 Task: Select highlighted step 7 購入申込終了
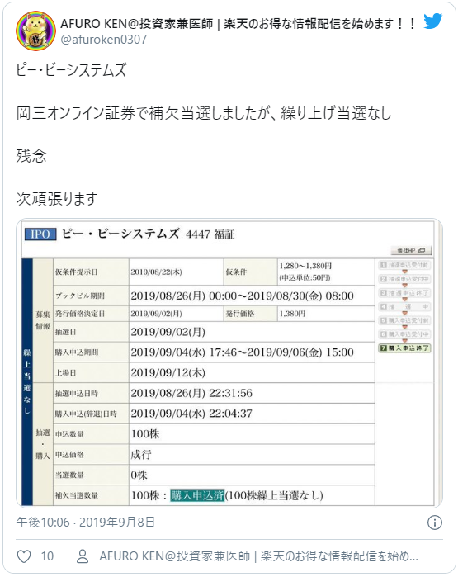tap(404, 348)
